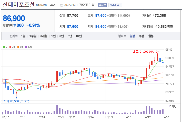Click the 선차트 label

click(x=14, y=36)
